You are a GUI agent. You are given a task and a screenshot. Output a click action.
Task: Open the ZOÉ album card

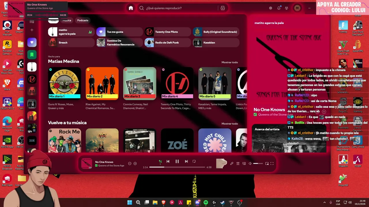[177, 140]
